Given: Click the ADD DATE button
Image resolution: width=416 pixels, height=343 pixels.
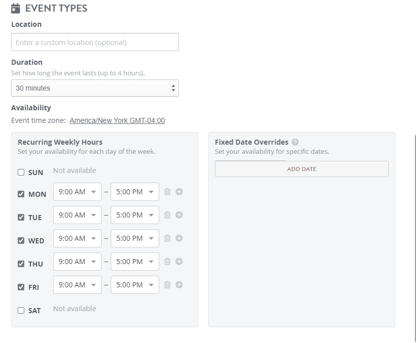Looking at the screenshot, I should (301, 169).
